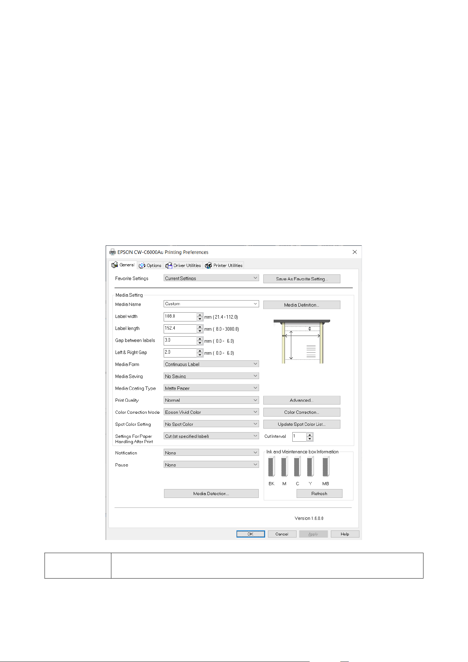
Task: Click the Label width input field
Action: pyautogui.click(x=180, y=317)
